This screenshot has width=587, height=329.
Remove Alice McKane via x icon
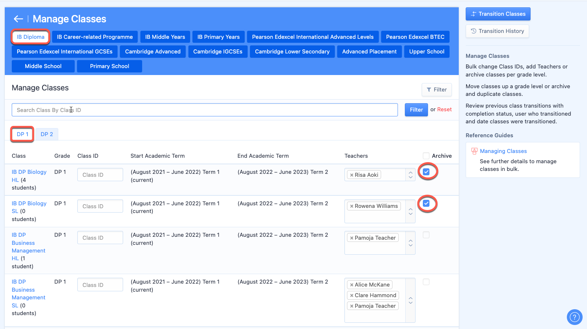(352, 285)
